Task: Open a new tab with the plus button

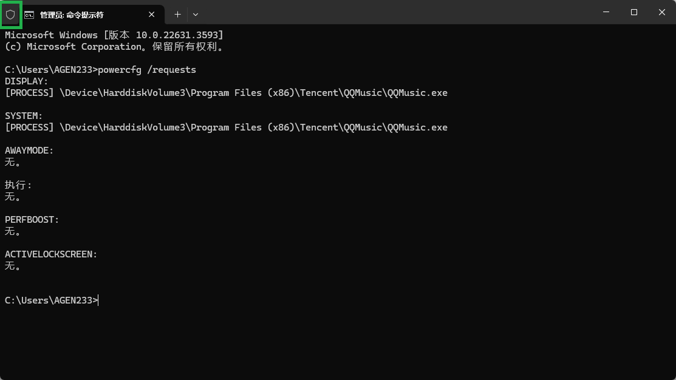Action: point(177,15)
